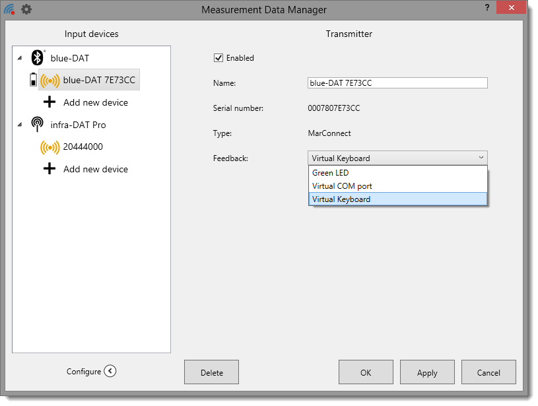Screen dimensions: 538x406
Task: Click plus icon under blue-DAT group
Action: (x=50, y=102)
